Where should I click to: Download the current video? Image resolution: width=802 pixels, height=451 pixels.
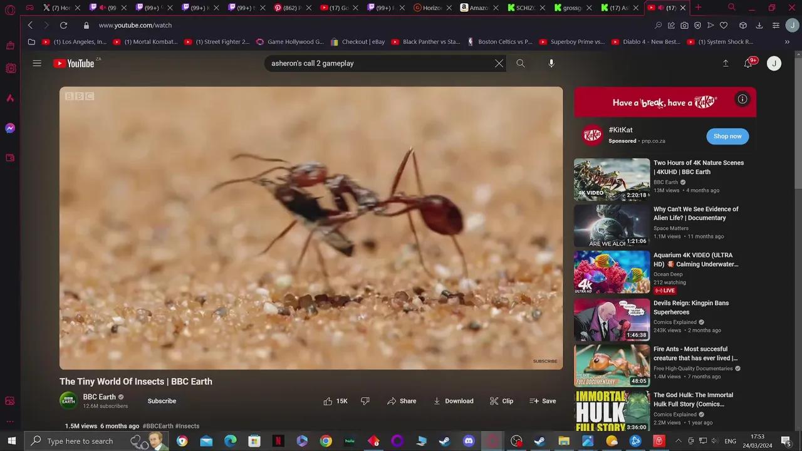tap(453, 401)
